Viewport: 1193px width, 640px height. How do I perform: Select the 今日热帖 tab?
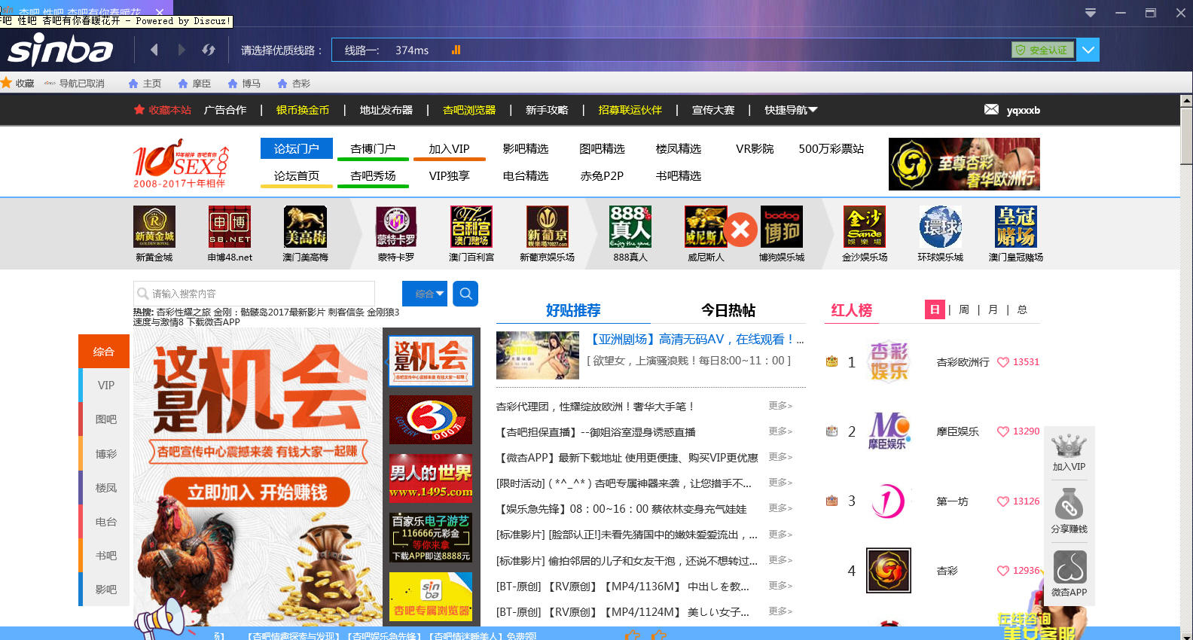pos(728,310)
